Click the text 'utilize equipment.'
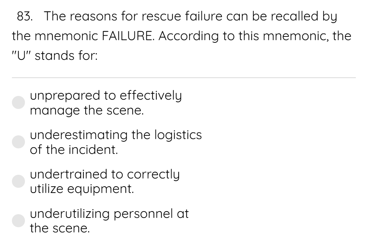This screenshot has width=367, height=251. 82,189
